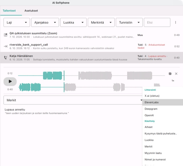Image resolution: width=183 pixels, height=166 pixels.
Task: Close the audio player panel
Action: pyautogui.click(x=176, y=74)
